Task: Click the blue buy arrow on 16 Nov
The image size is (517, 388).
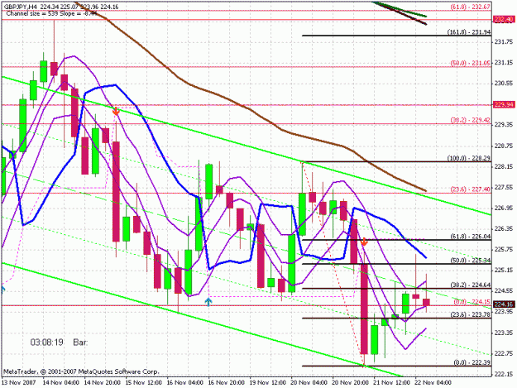Action: [208, 302]
